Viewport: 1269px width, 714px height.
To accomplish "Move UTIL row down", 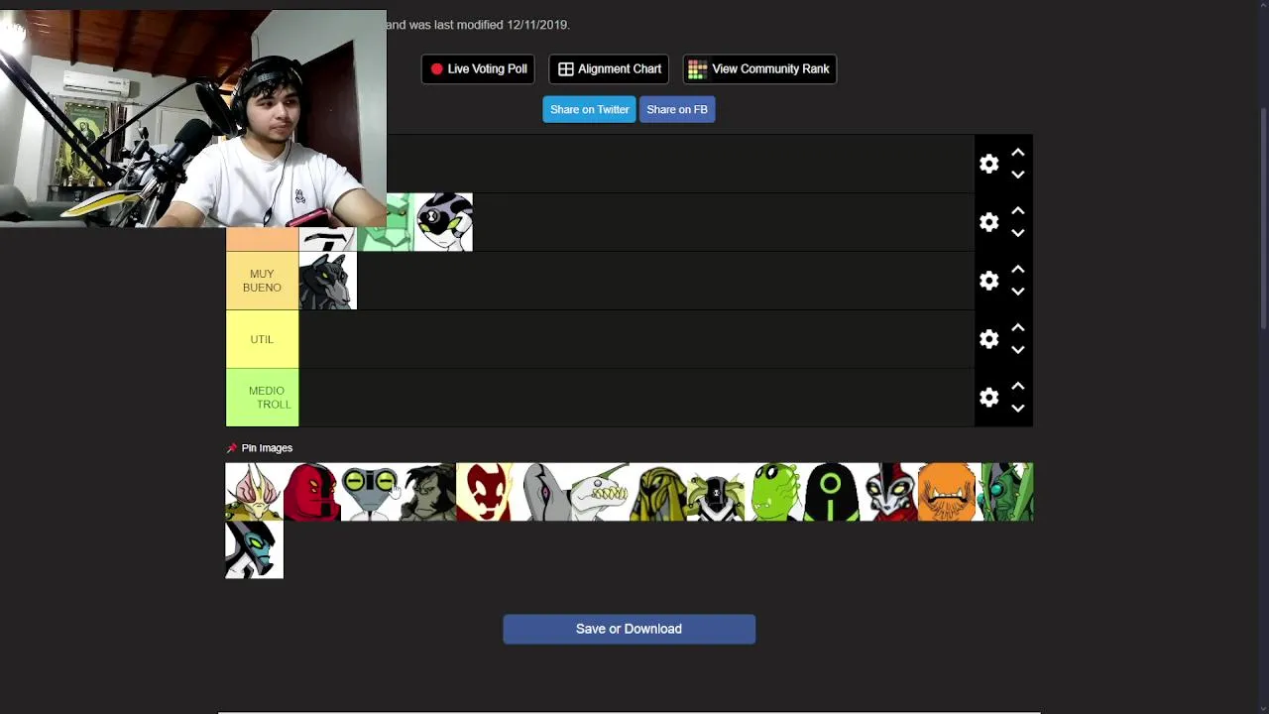I will 1018,350.
